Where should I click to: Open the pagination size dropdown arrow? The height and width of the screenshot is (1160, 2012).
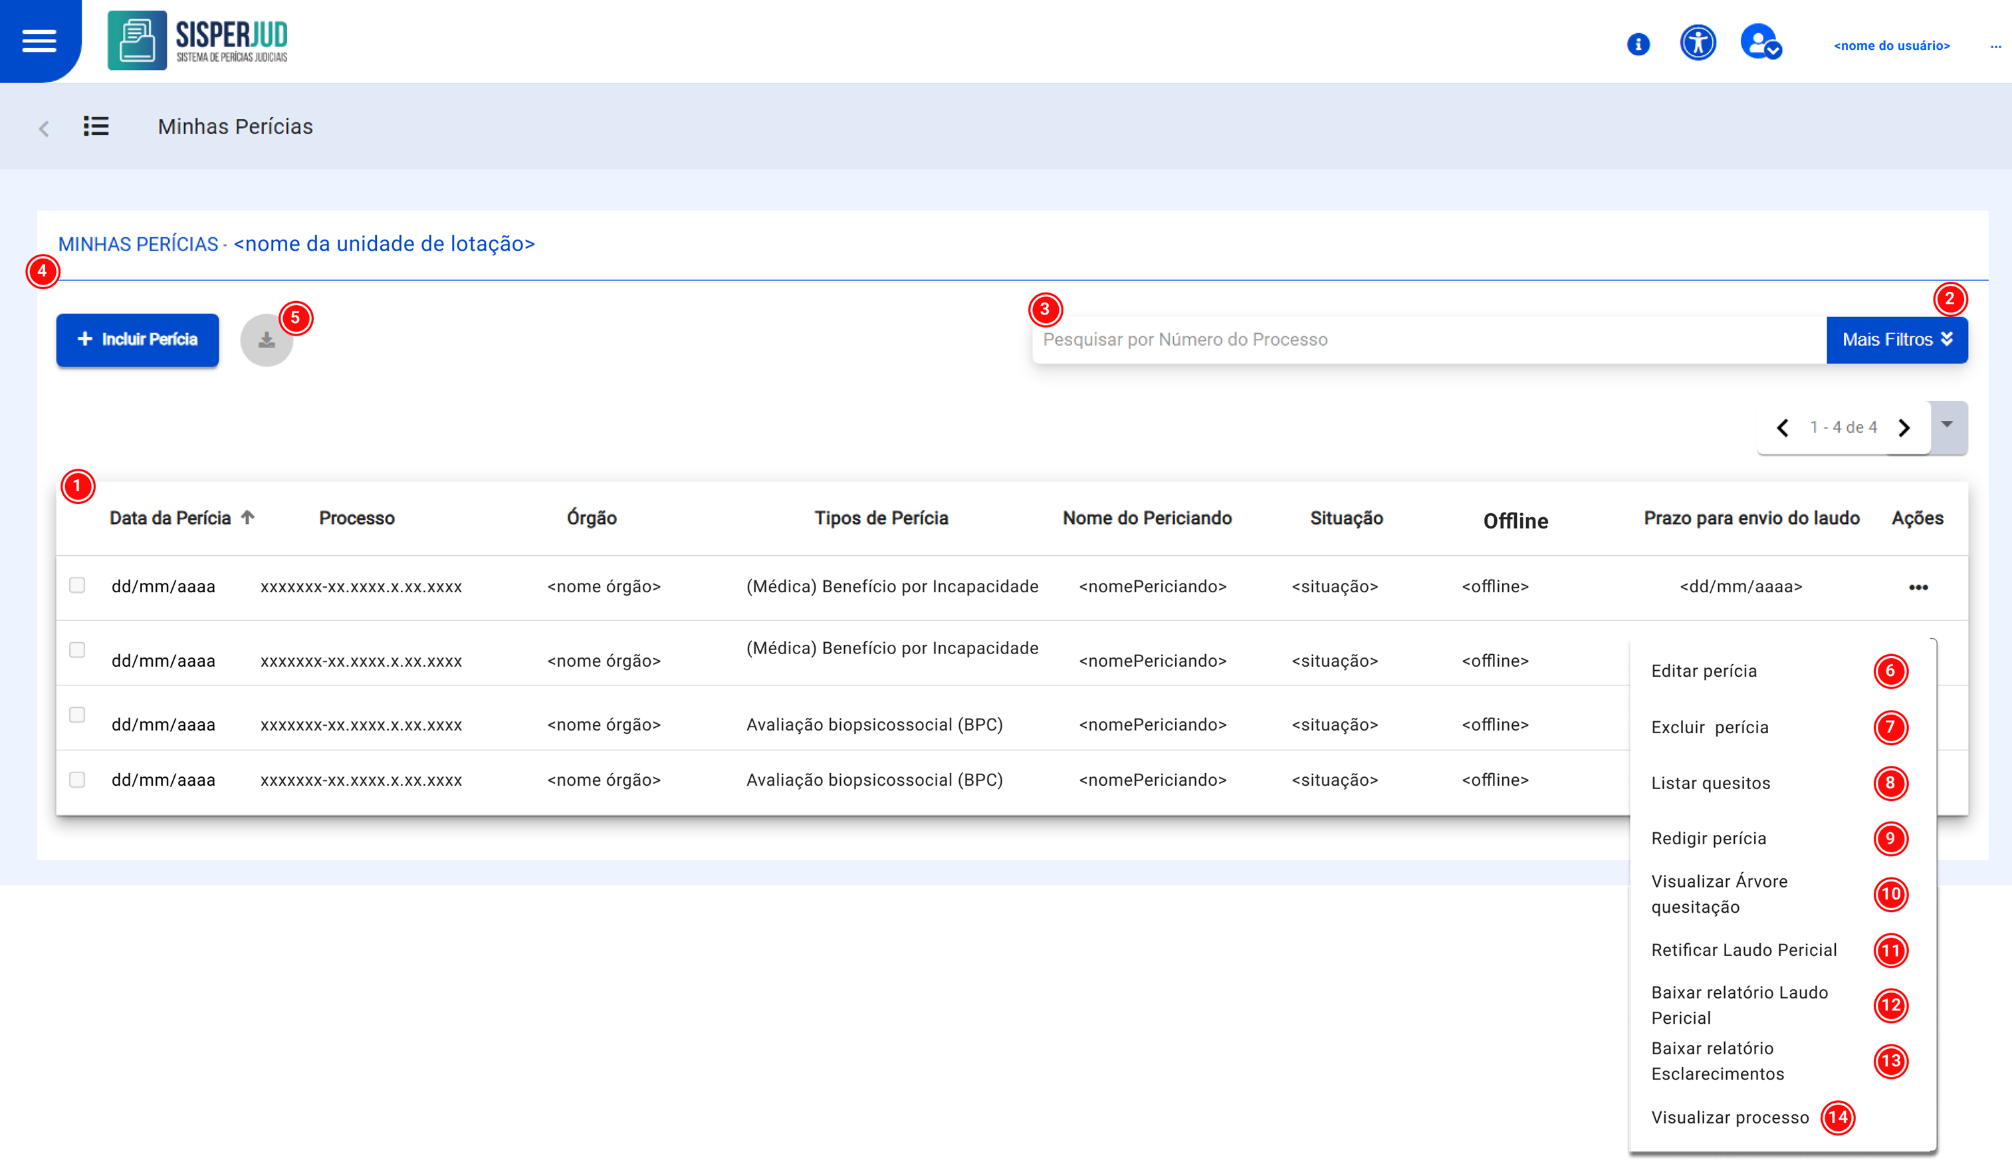coord(1947,425)
